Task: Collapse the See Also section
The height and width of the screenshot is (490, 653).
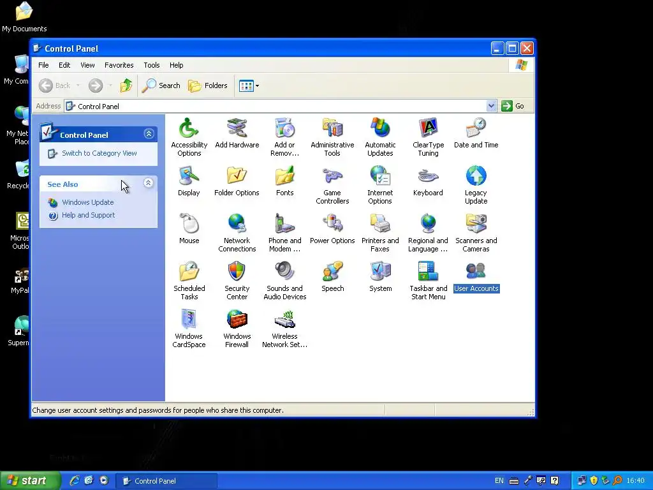Action: pyautogui.click(x=148, y=183)
